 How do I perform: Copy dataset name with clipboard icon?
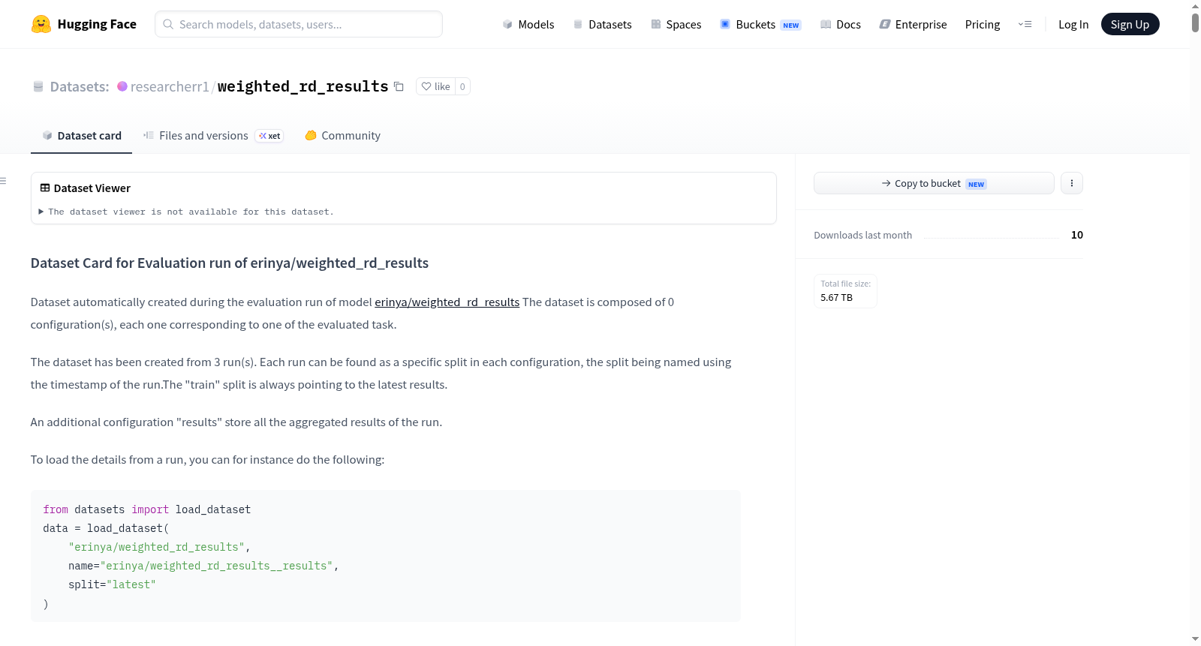click(399, 87)
